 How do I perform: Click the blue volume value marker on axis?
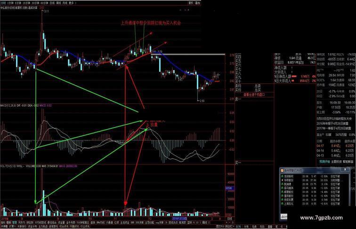coord(229,188)
